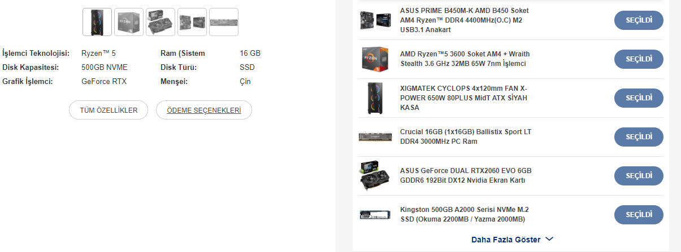This screenshot has height=252, width=681.
Task: Toggle SEÇİLDİ for Kingston 500GB SSD
Action: 639,215
